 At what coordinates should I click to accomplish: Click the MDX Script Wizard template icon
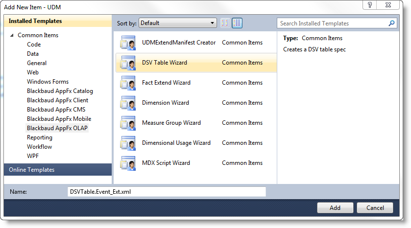click(128, 163)
